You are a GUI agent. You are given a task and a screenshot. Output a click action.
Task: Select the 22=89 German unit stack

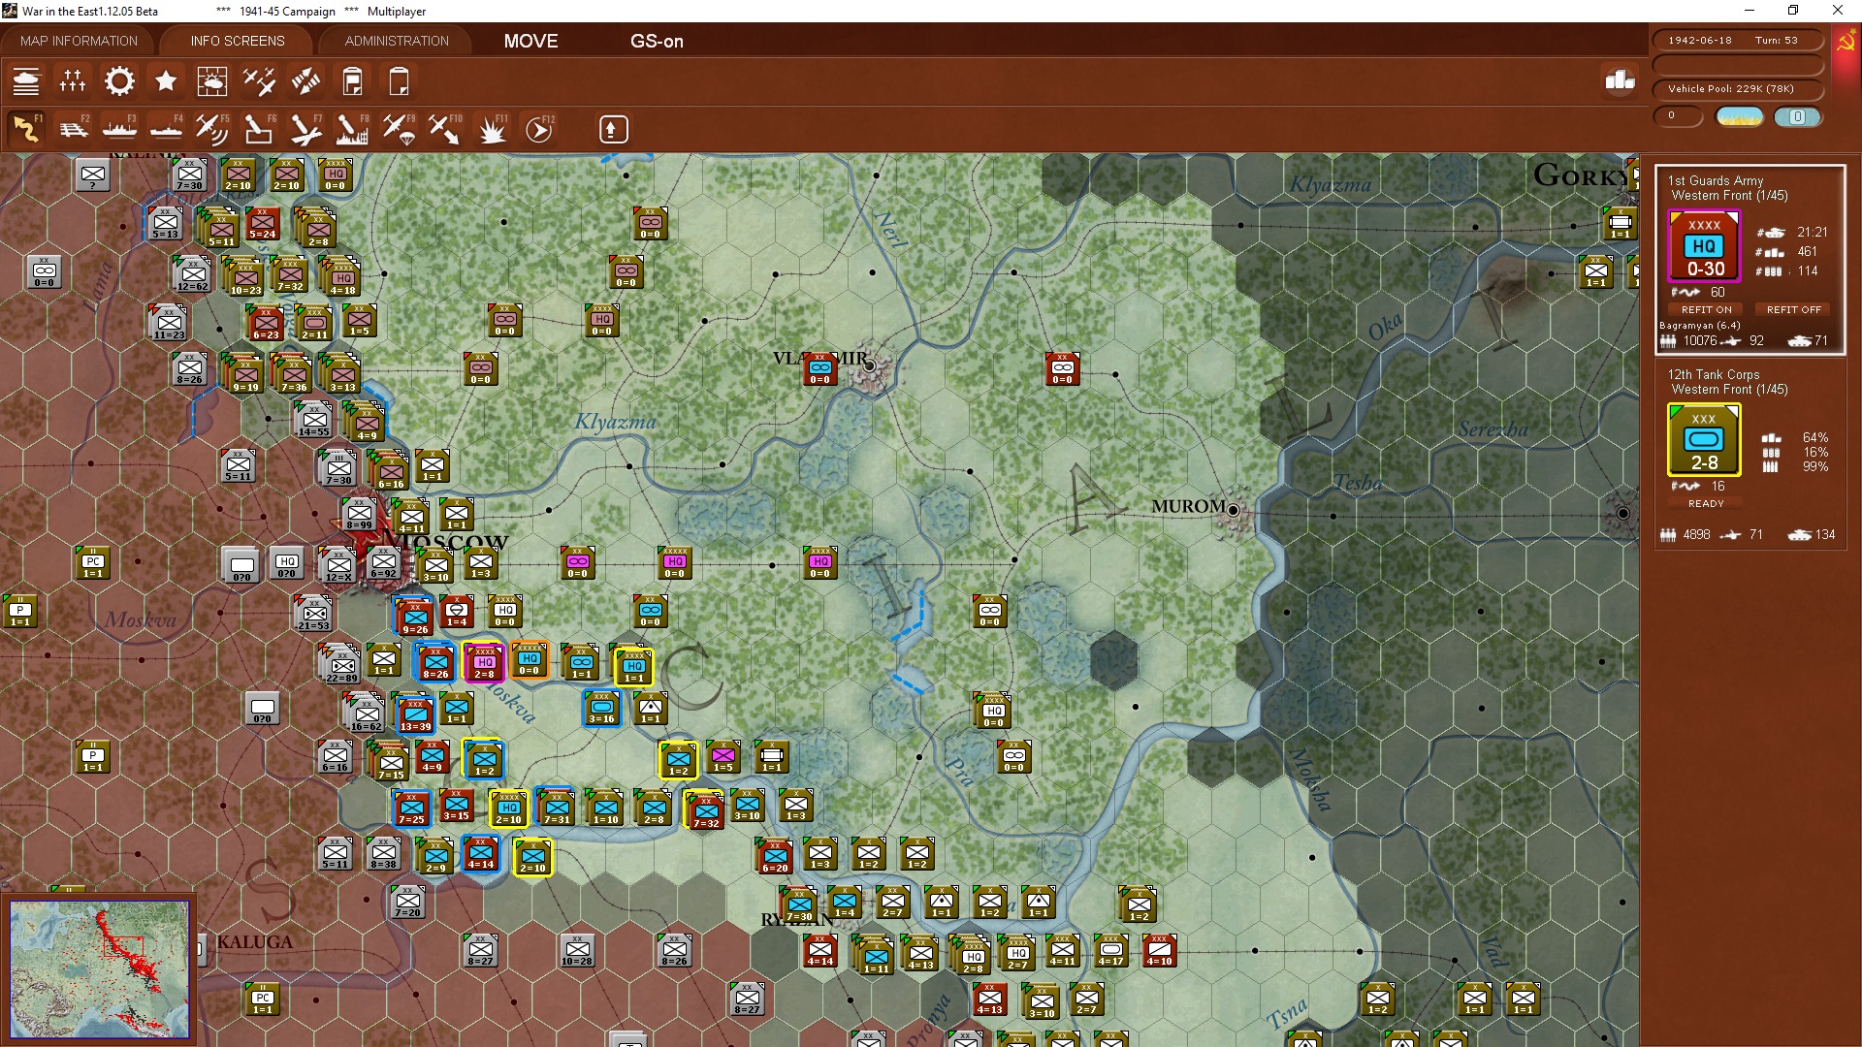click(341, 665)
